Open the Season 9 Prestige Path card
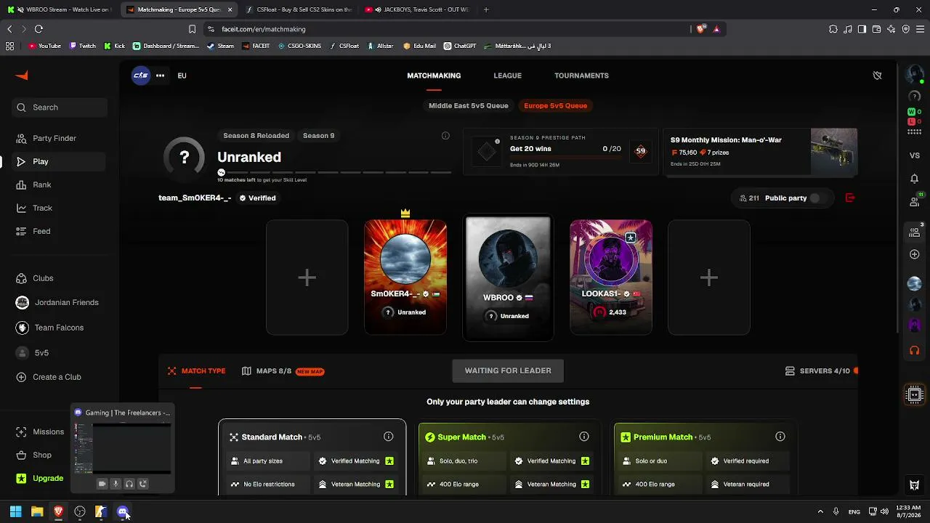This screenshot has height=523, width=930. [x=560, y=152]
